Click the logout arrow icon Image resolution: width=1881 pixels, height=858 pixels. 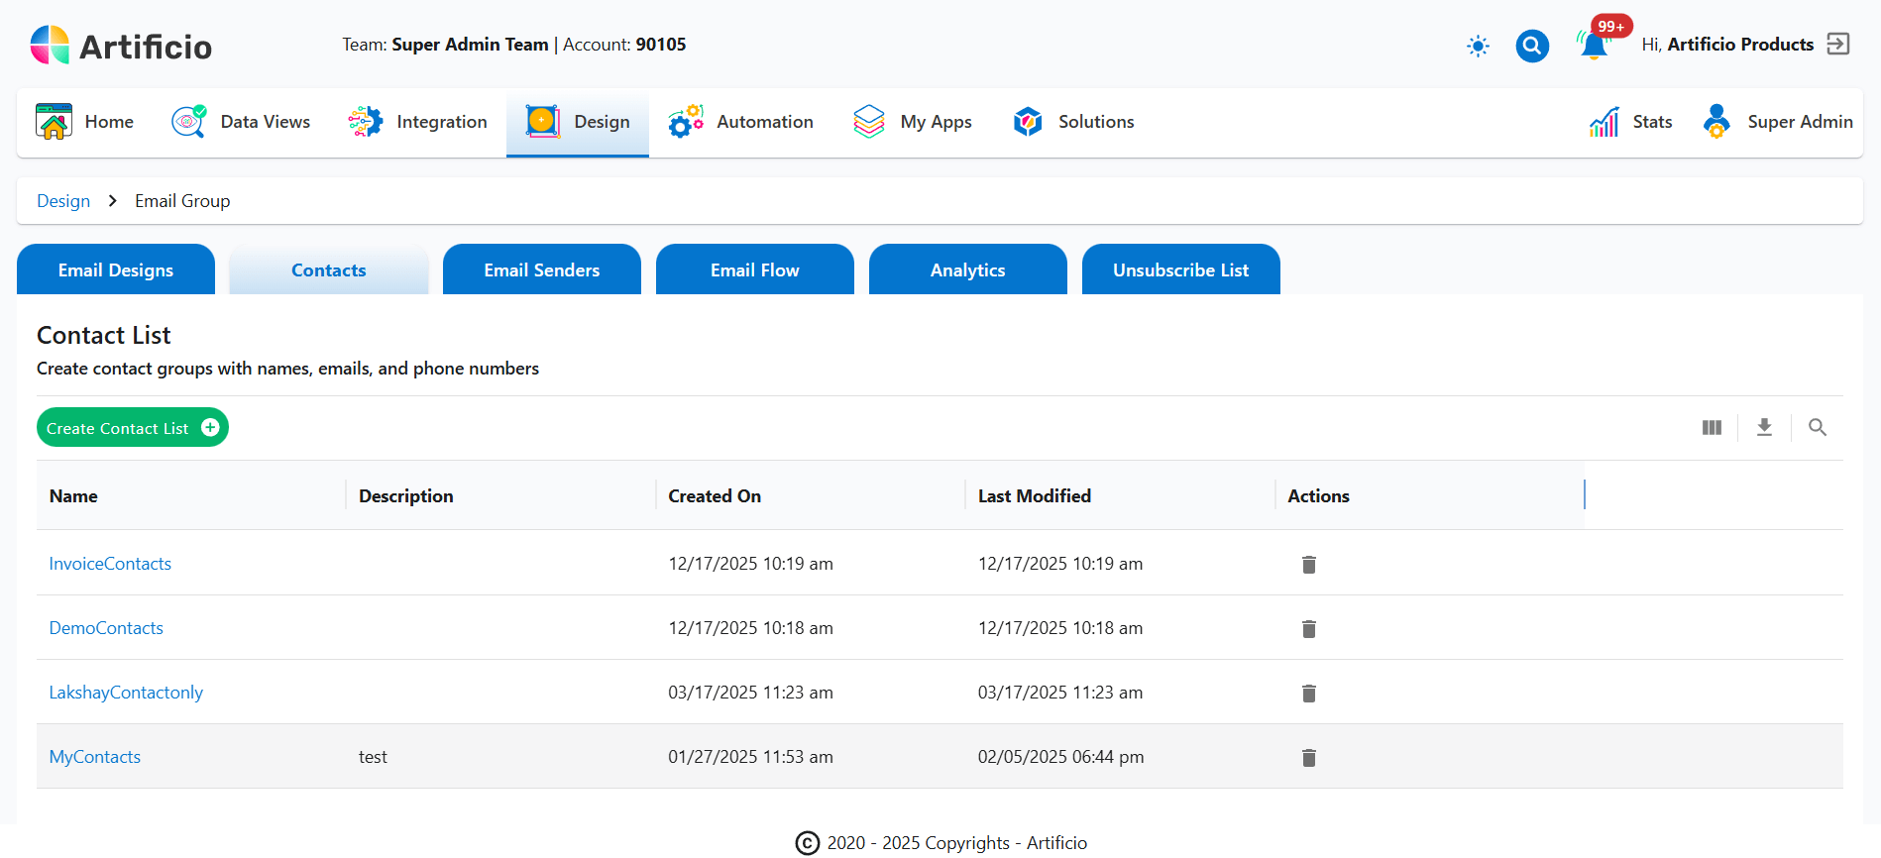[1838, 45]
